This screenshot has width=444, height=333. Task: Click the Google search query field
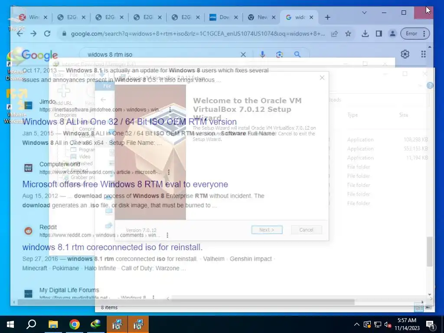pos(161,54)
